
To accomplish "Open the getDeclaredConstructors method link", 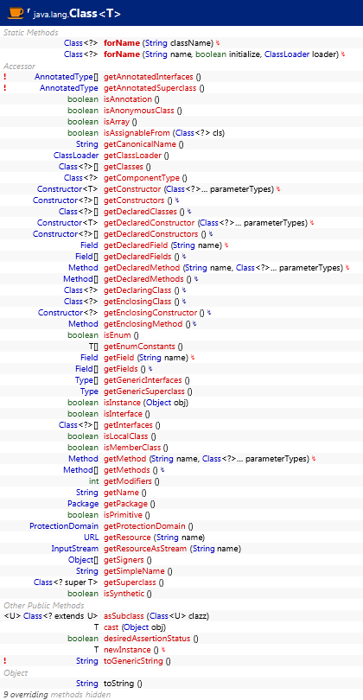I will click(151, 234).
